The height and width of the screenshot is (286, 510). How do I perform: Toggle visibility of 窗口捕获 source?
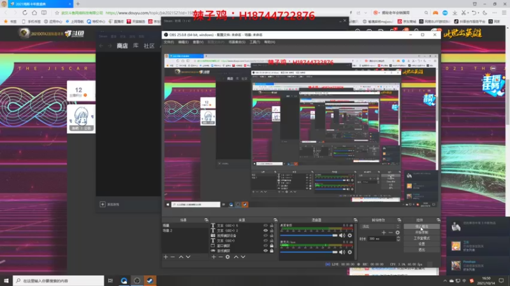point(265,246)
